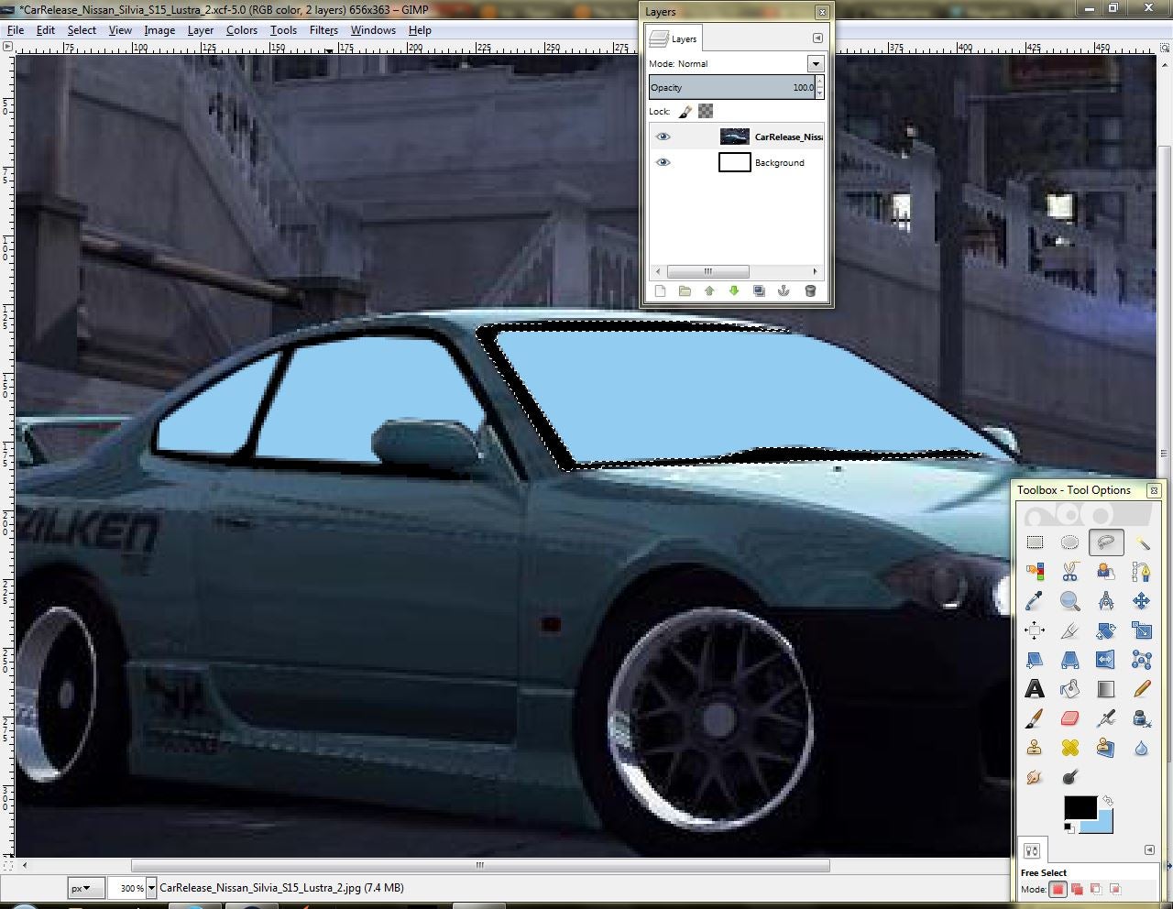
Task: Select the Blend gradient tool
Action: [1106, 689]
